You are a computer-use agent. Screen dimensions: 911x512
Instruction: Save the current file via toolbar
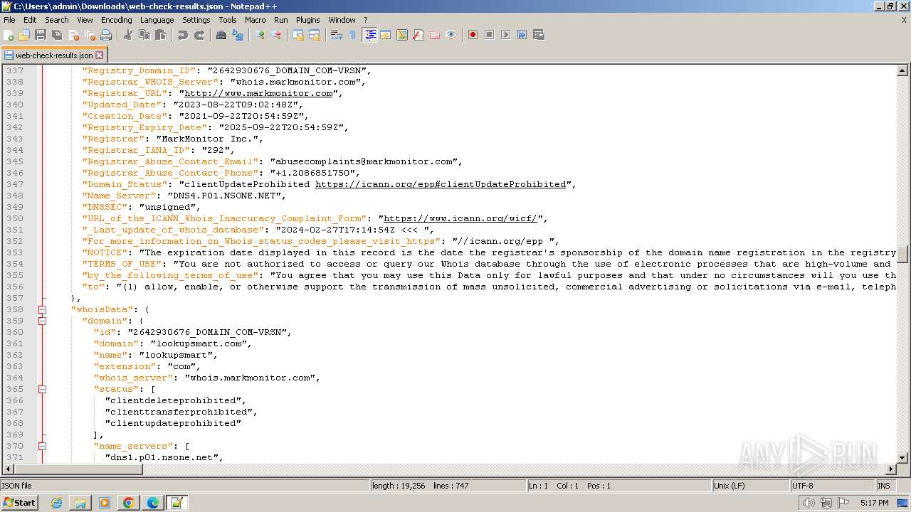pyautogui.click(x=41, y=35)
